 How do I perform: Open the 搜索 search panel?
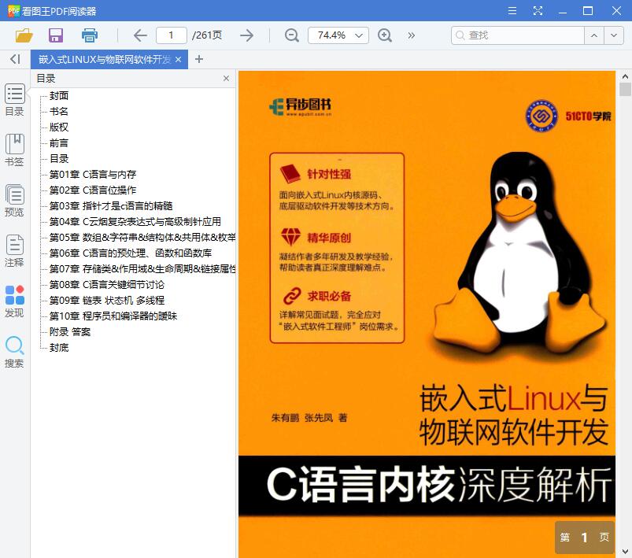tap(14, 352)
